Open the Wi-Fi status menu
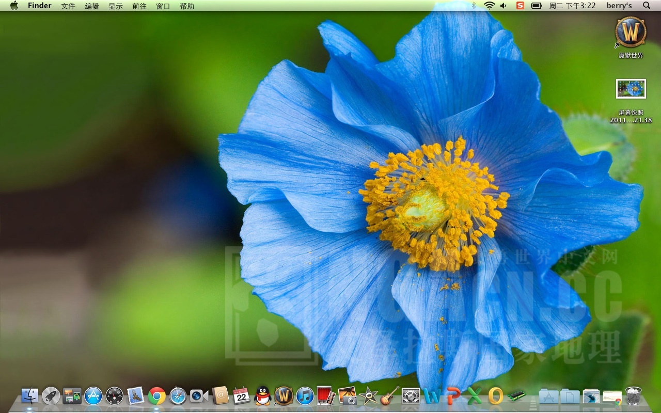Image resolution: width=661 pixels, height=413 pixels. 489,6
